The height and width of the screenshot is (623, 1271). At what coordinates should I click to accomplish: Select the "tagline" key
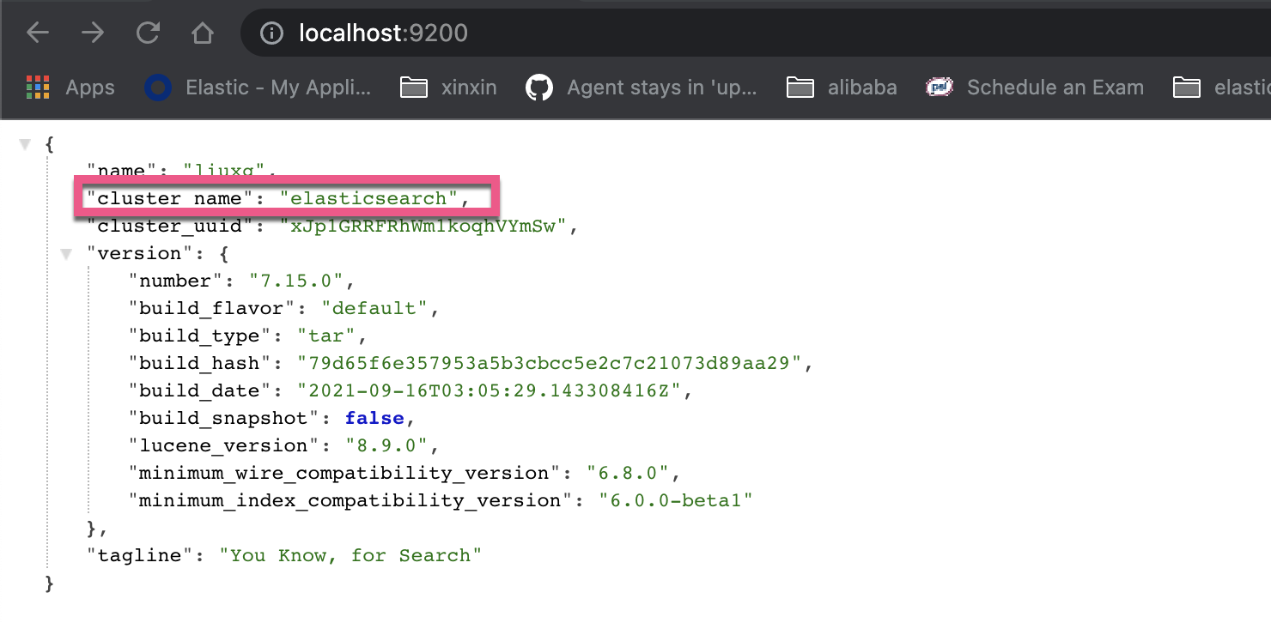point(139,555)
